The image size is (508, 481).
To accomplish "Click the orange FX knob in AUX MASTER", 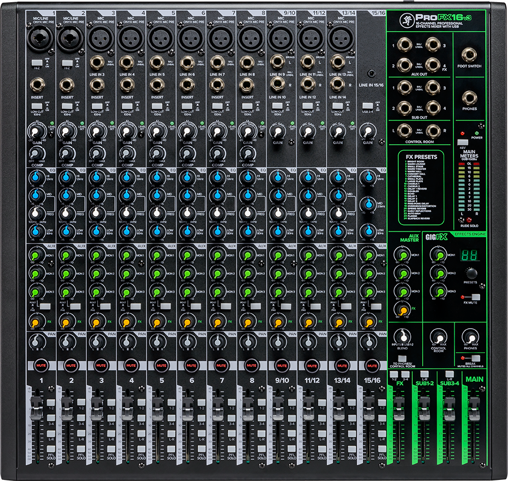I will (401, 310).
